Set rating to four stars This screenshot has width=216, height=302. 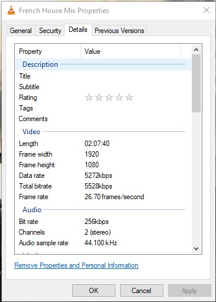[119, 98]
